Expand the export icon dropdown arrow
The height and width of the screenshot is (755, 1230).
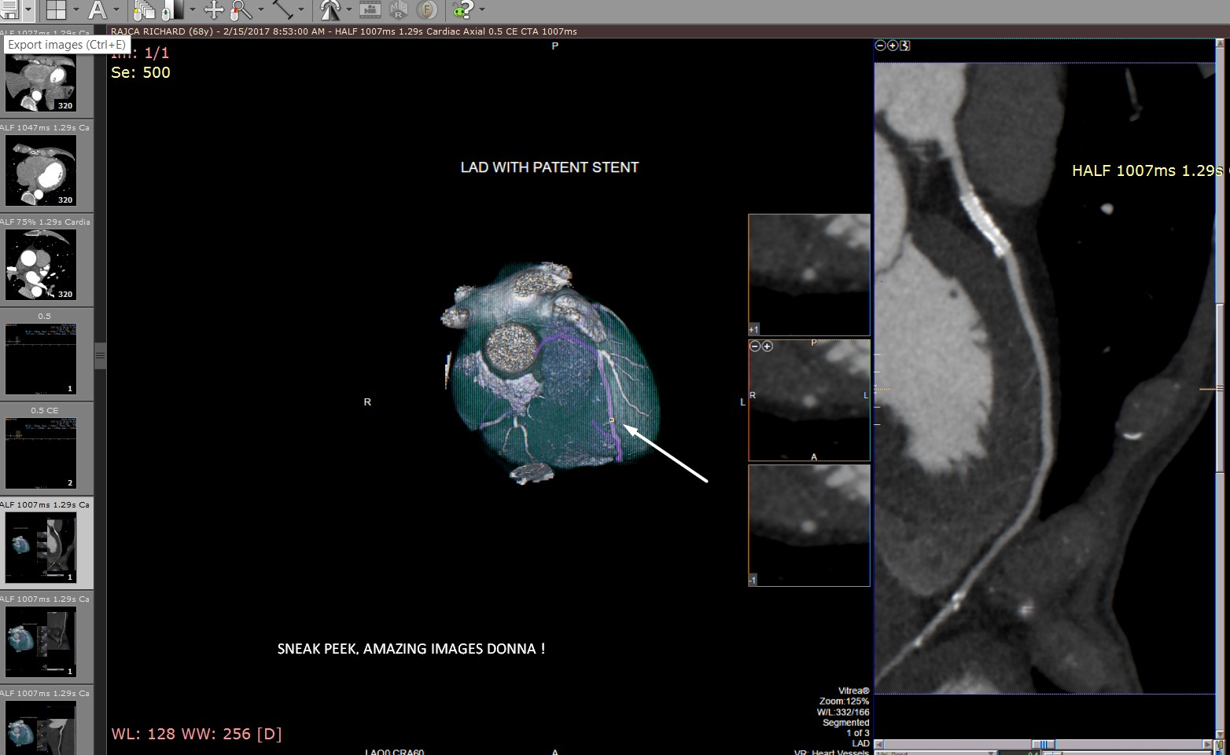click(28, 9)
